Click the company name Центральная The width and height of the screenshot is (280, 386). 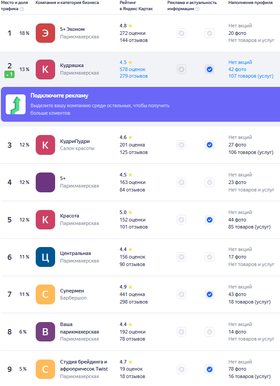pyautogui.click(x=75, y=253)
